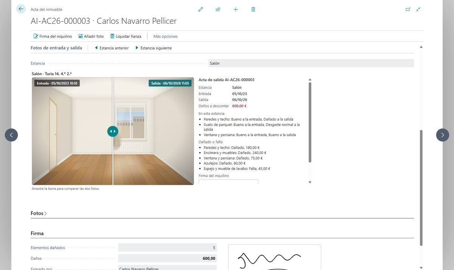Click the plus new record icon

click(x=236, y=9)
